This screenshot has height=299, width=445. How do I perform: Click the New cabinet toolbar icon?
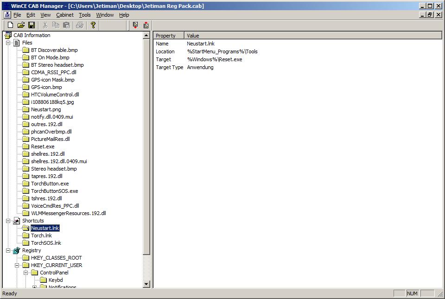[x=10, y=25]
